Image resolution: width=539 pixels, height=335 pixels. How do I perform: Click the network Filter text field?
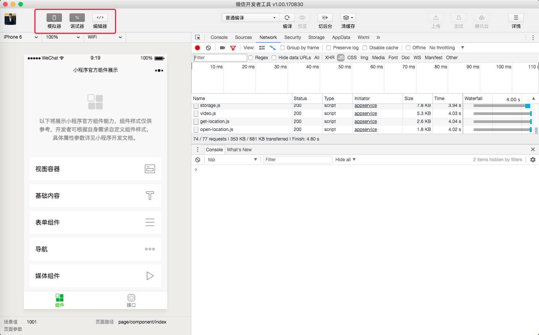(x=220, y=58)
